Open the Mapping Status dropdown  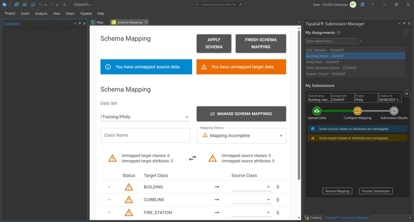(x=241, y=135)
